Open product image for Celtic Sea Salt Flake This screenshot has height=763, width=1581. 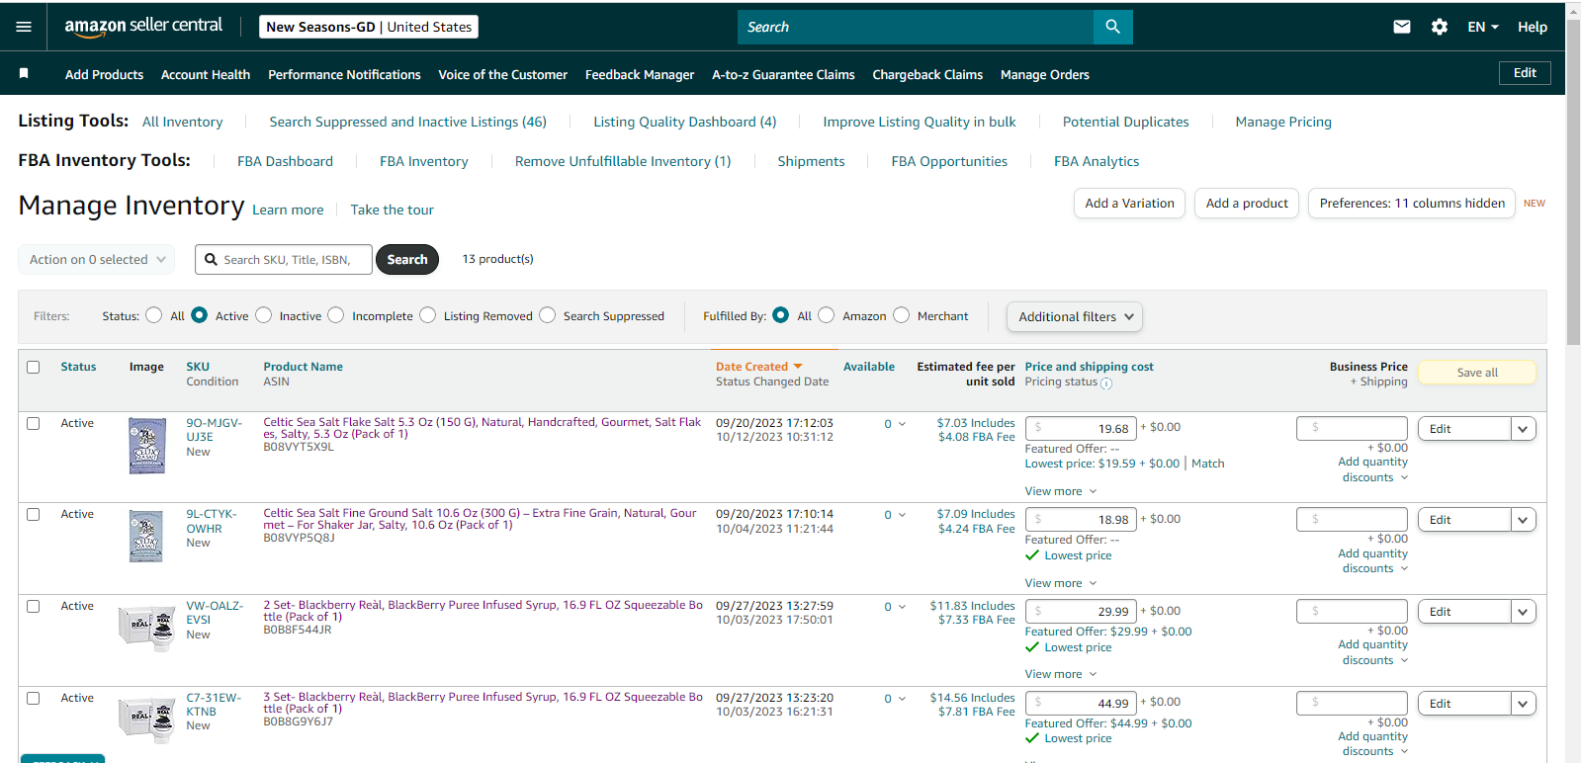(147, 446)
